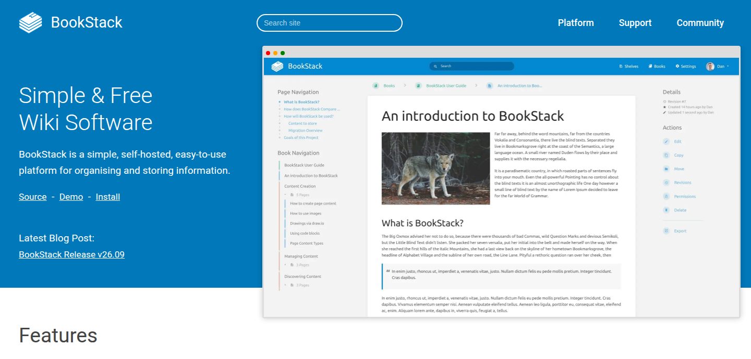Image resolution: width=751 pixels, height=359 pixels.
Task: Click the quoted 'In enim justo' blockquote
Action: pyautogui.click(x=501, y=276)
